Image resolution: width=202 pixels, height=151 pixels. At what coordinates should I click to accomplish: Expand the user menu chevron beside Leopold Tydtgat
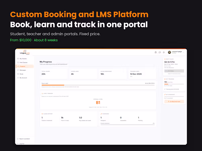tap(184, 52)
